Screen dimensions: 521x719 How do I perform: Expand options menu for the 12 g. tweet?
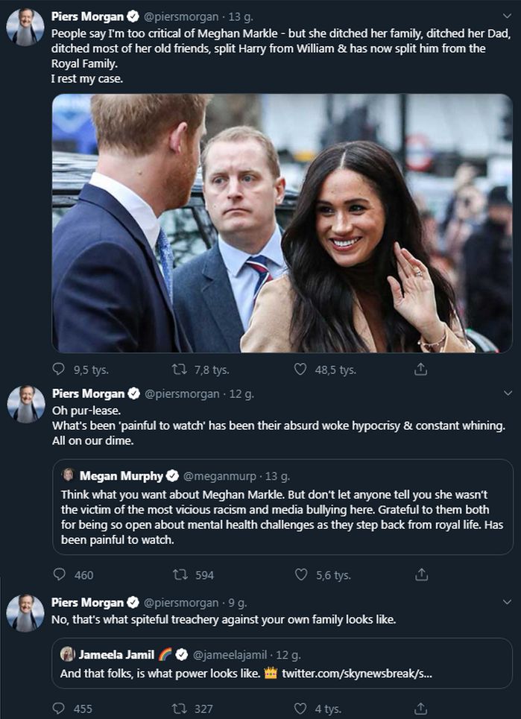508,393
